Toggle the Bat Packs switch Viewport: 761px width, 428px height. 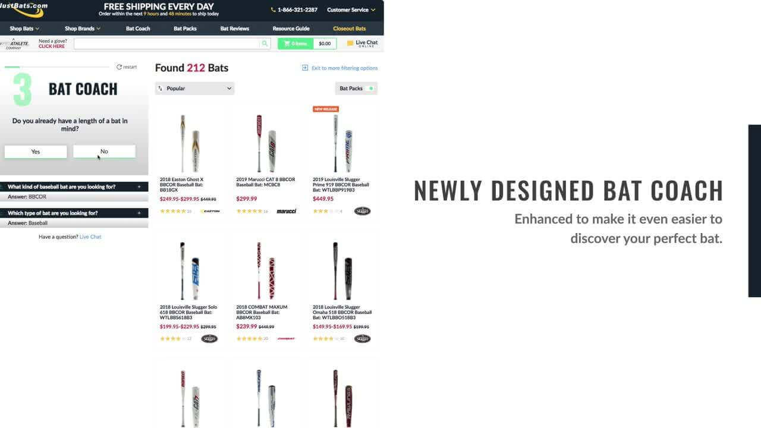click(371, 89)
